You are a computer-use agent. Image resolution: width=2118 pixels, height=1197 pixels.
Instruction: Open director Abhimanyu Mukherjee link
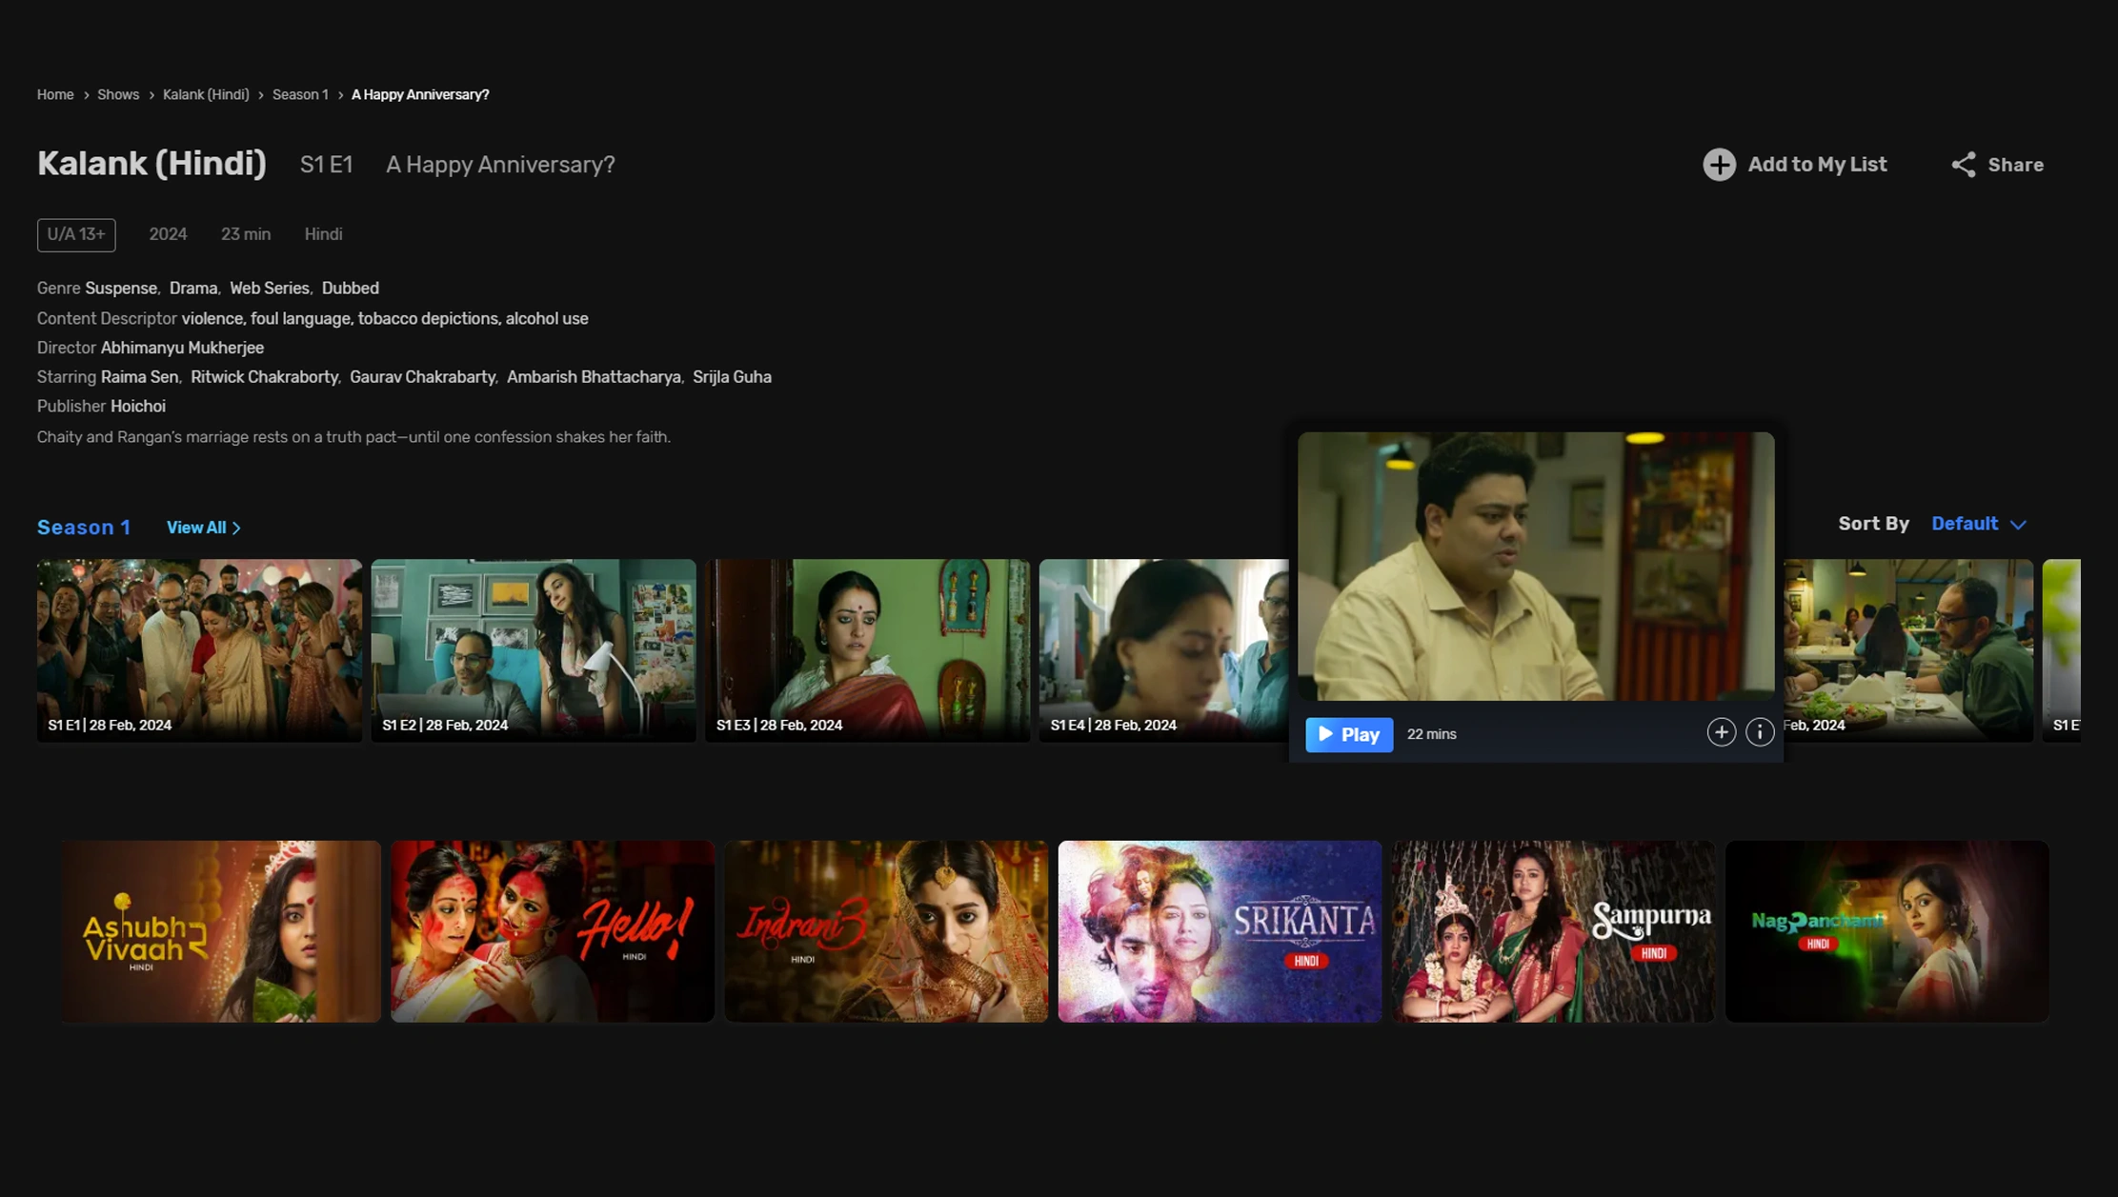point(182,349)
